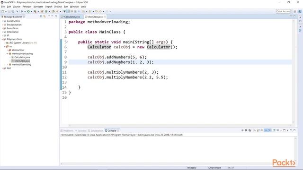Open the Debug configurations dropdown arrow
This screenshot has width=303, height=170.
coord(25,11)
